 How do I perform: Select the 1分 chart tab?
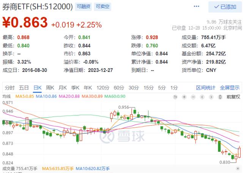[174, 88]
